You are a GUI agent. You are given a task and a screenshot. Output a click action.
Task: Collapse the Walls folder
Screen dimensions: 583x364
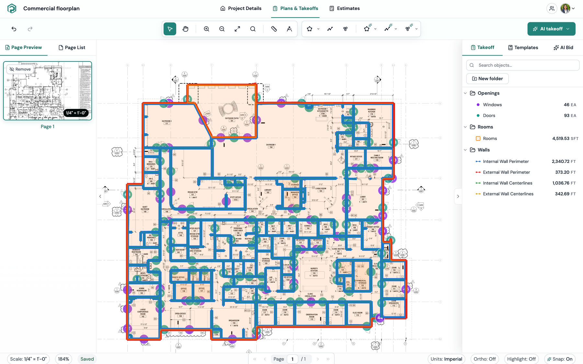click(465, 150)
